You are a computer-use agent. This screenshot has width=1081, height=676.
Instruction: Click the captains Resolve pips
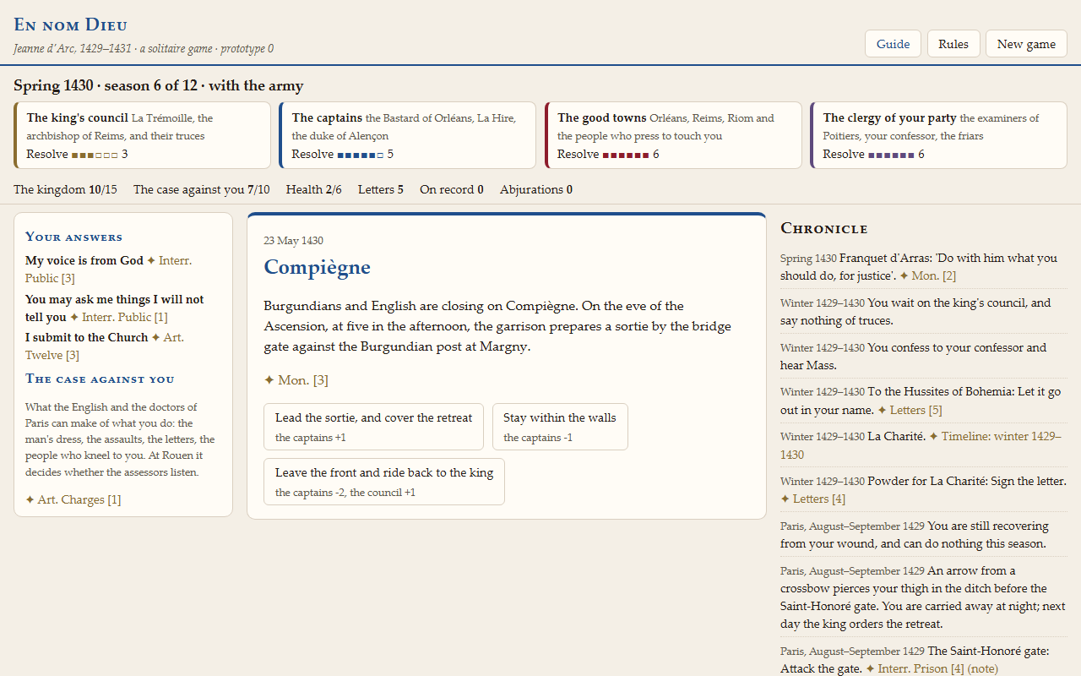361,155
